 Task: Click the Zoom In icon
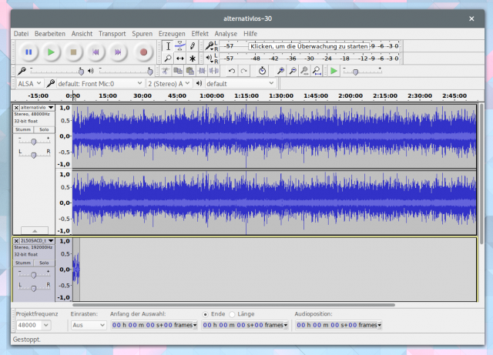[280, 71]
